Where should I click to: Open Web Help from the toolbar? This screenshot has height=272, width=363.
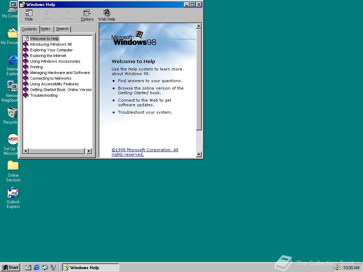pos(107,15)
